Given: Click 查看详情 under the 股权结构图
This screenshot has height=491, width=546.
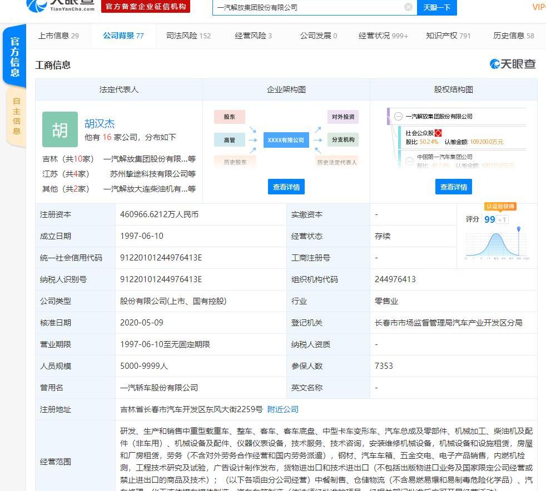Looking at the screenshot, I should click(454, 187).
